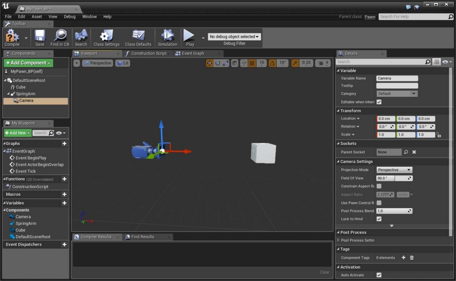Click Search For Help field
Image resolution: width=456 pixels, height=281 pixels.
[416, 16]
